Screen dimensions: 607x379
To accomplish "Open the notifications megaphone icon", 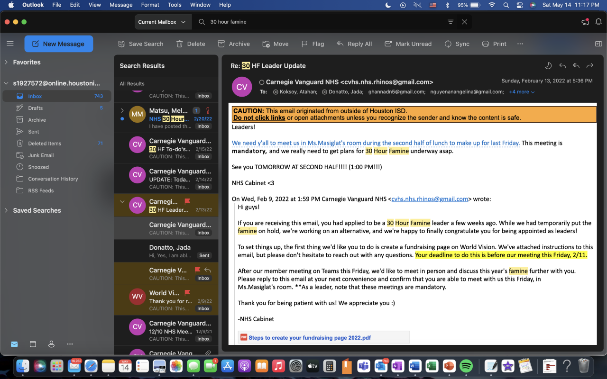I will click(585, 22).
